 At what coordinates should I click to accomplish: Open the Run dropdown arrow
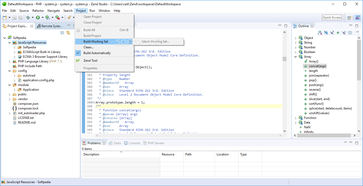43,18
